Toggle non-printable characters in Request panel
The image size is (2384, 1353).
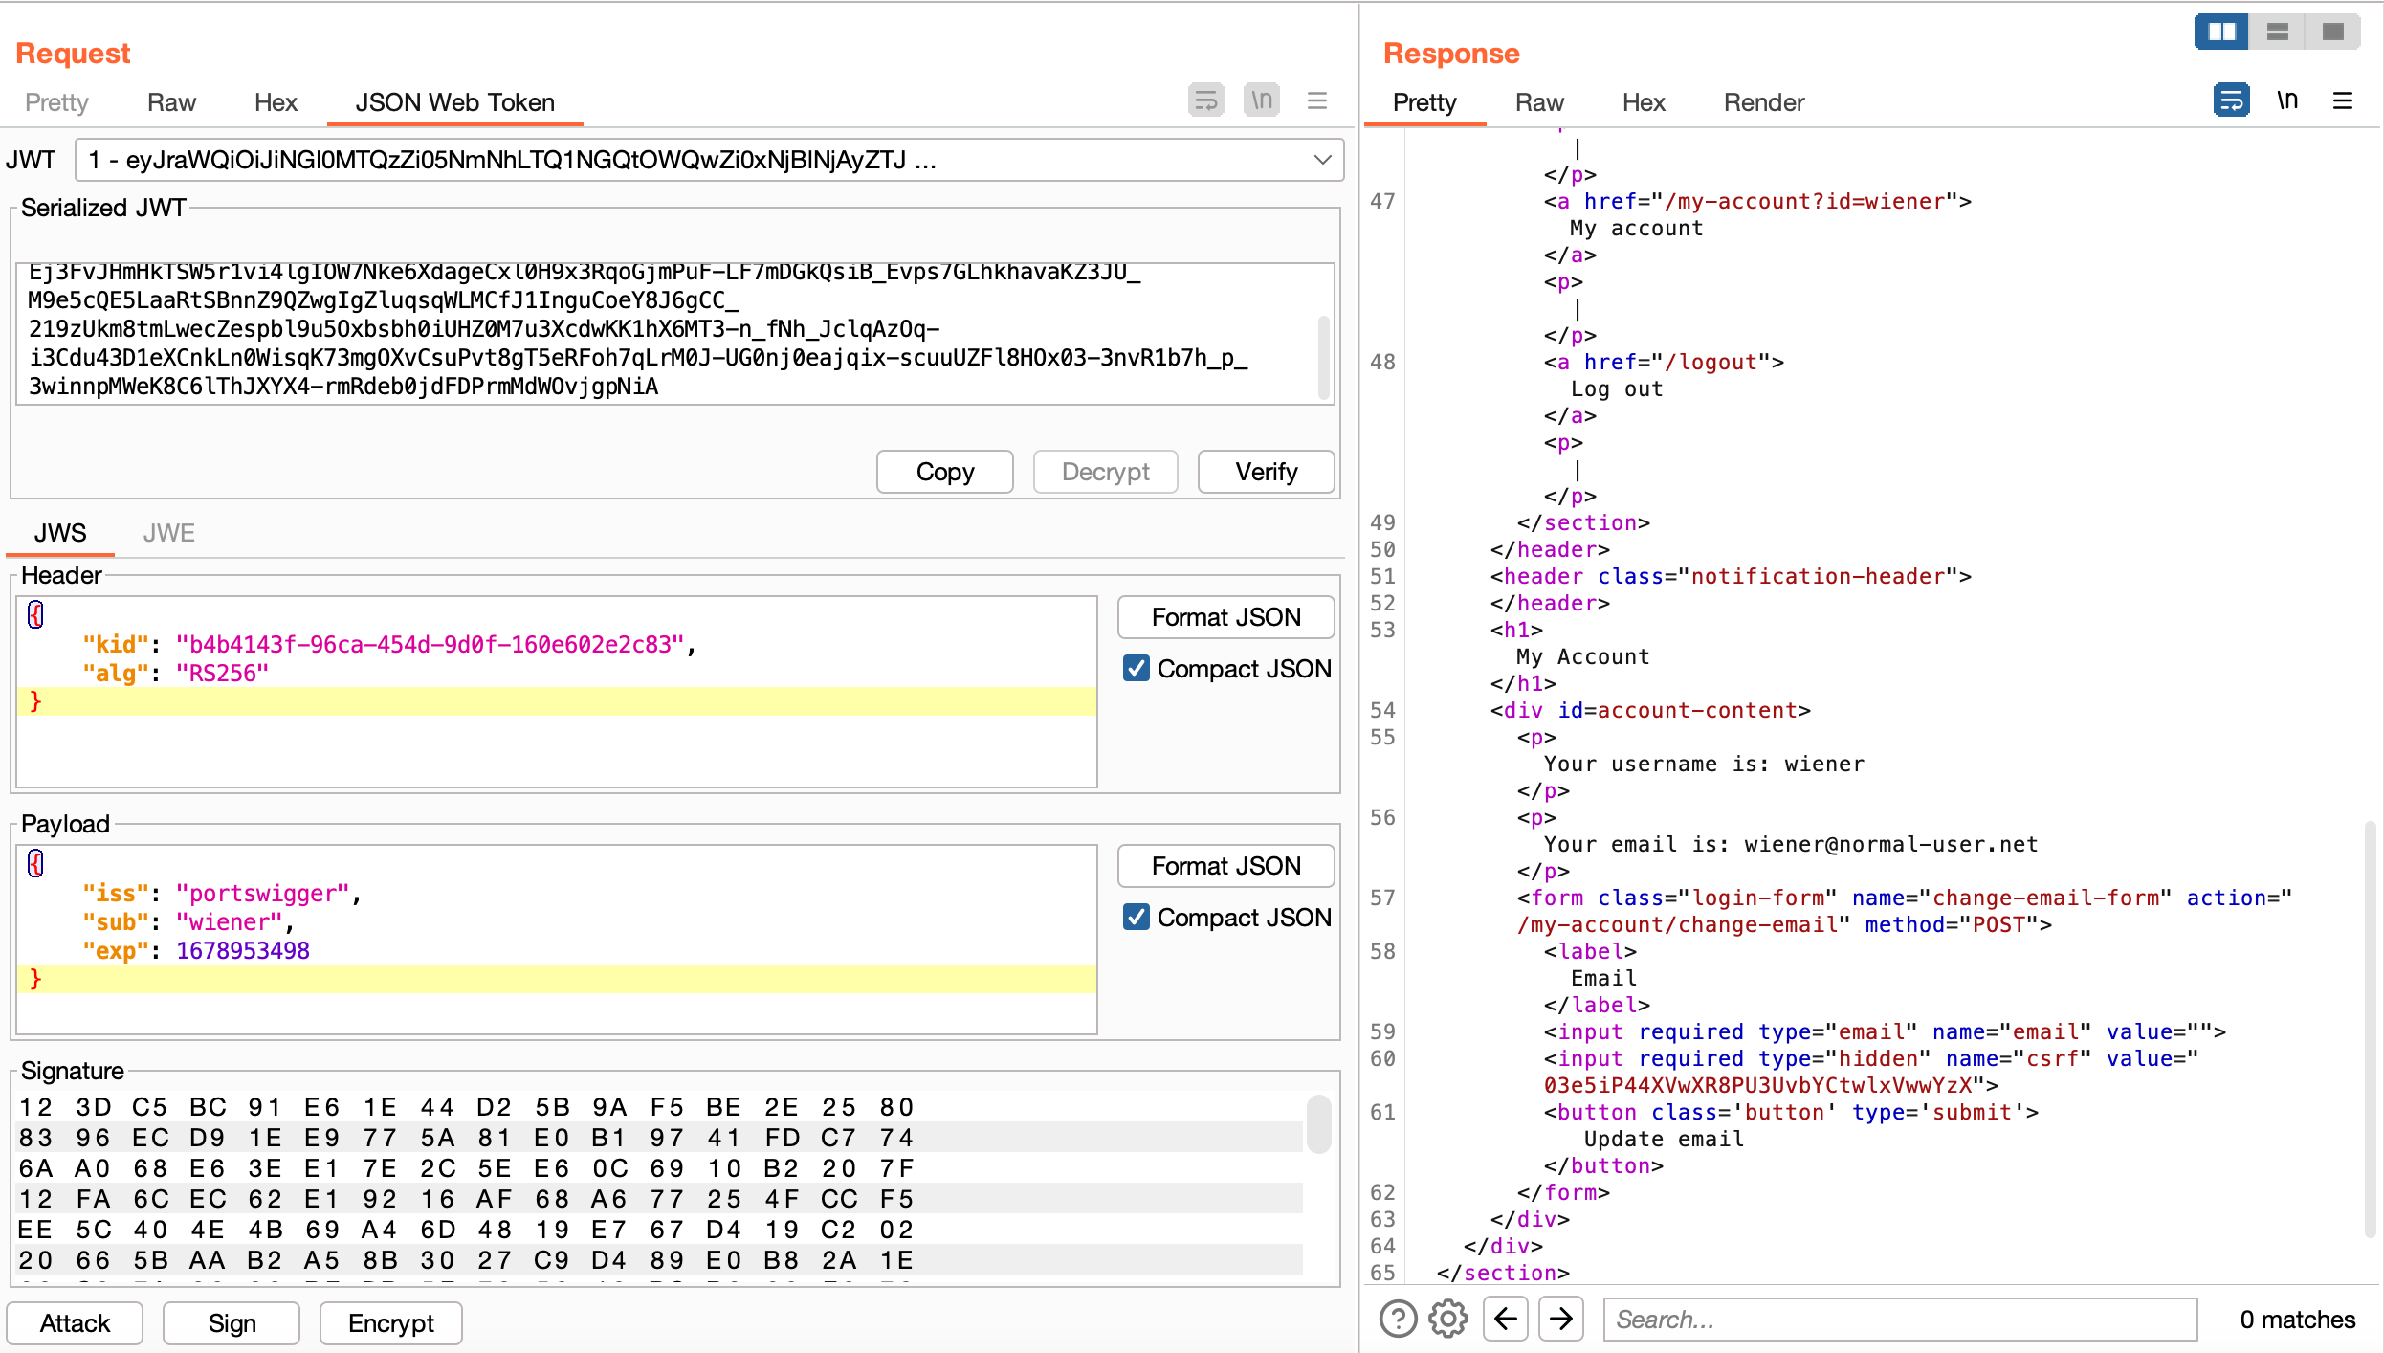tap(1262, 100)
